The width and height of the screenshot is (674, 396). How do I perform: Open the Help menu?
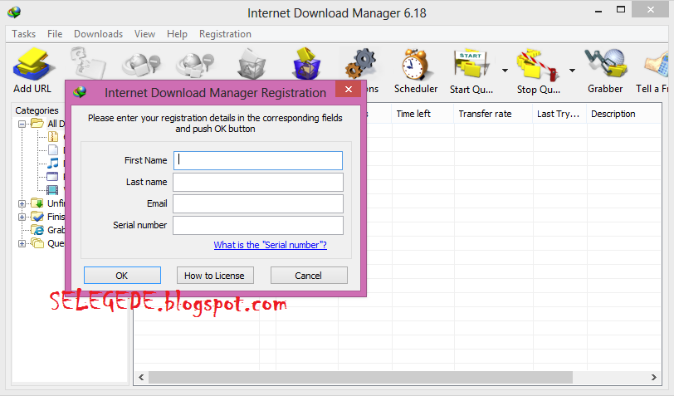click(177, 34)
